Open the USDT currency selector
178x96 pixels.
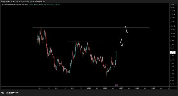tap(173, 5)
